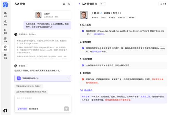Click the user avatar at sidebar bottom
Image resolution: width=172 pixels, height=115 pixels.
pyautogui.click(x=5, y=111)
